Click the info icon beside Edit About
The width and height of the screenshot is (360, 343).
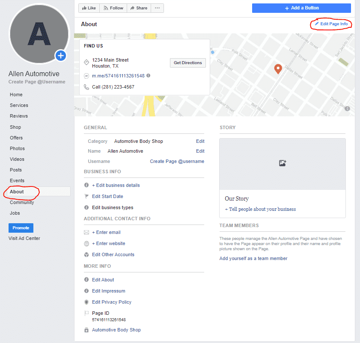pyautogui.click(x=86, y=280)
